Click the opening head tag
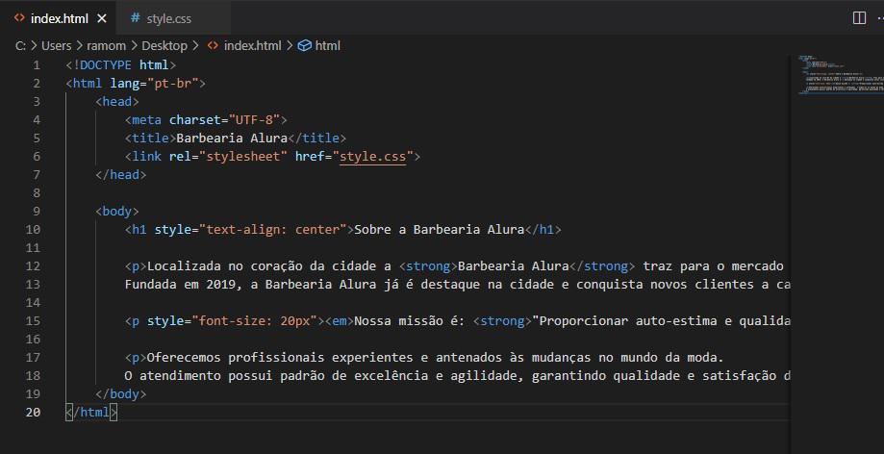Image resolution: width=884 pixels, height=454 pixels. 117,102
